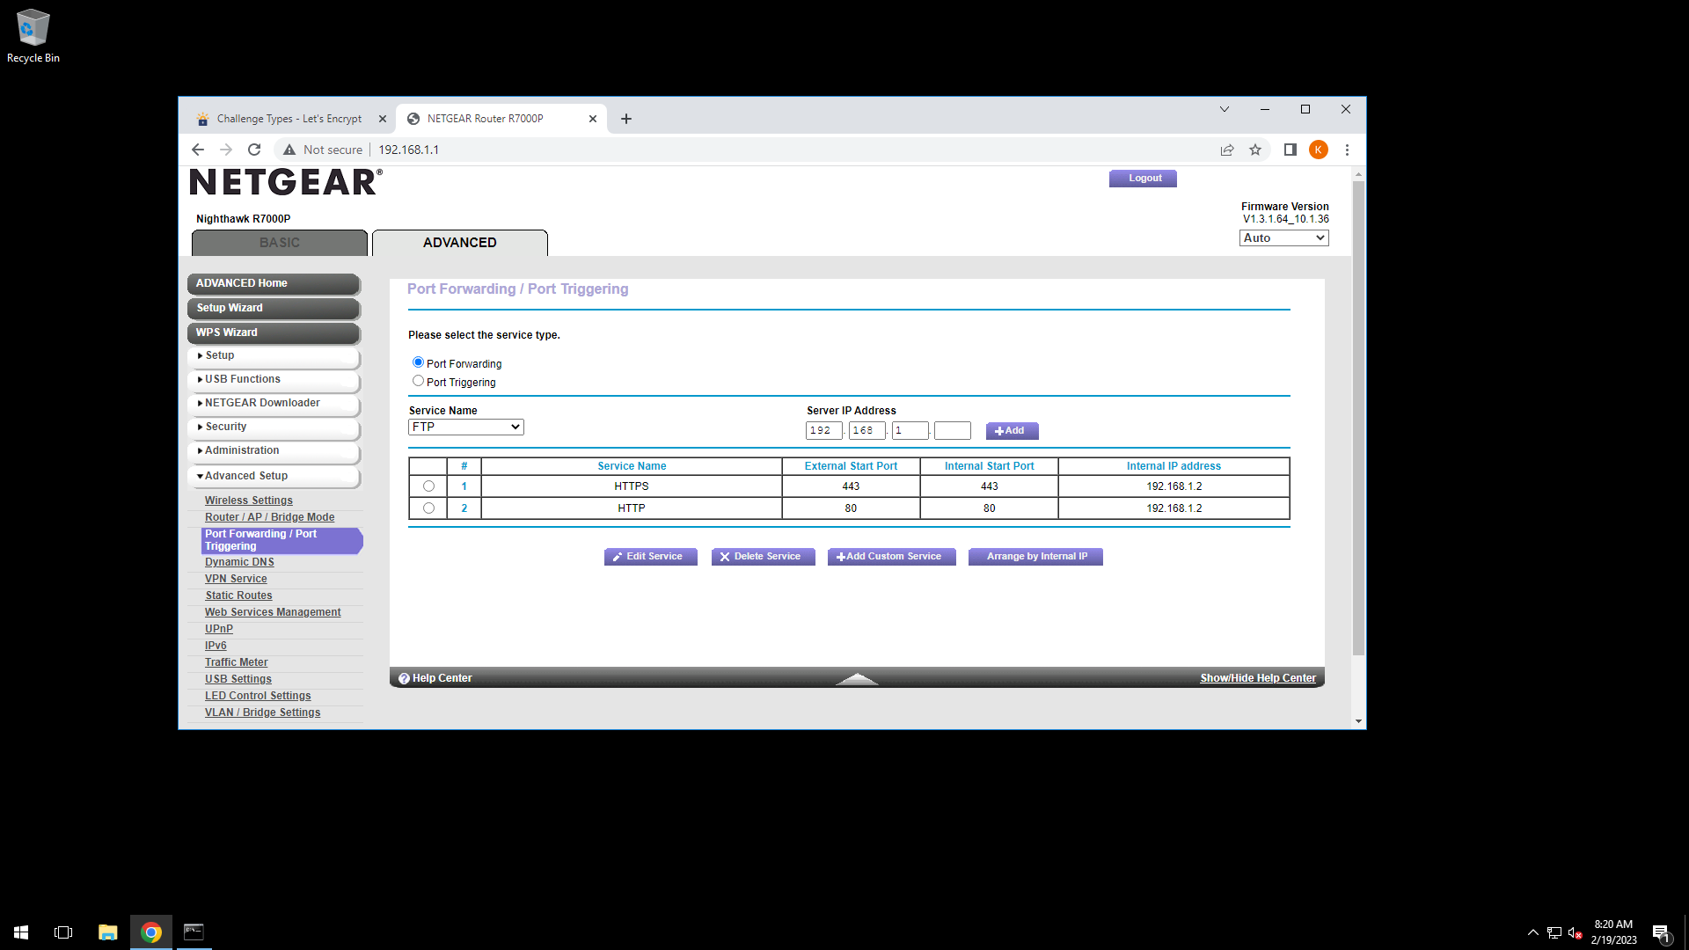The height and width of the screenshot is (950, 1689).
Task: Switch to the BASIC tab
Action: (x=280, y=243)
